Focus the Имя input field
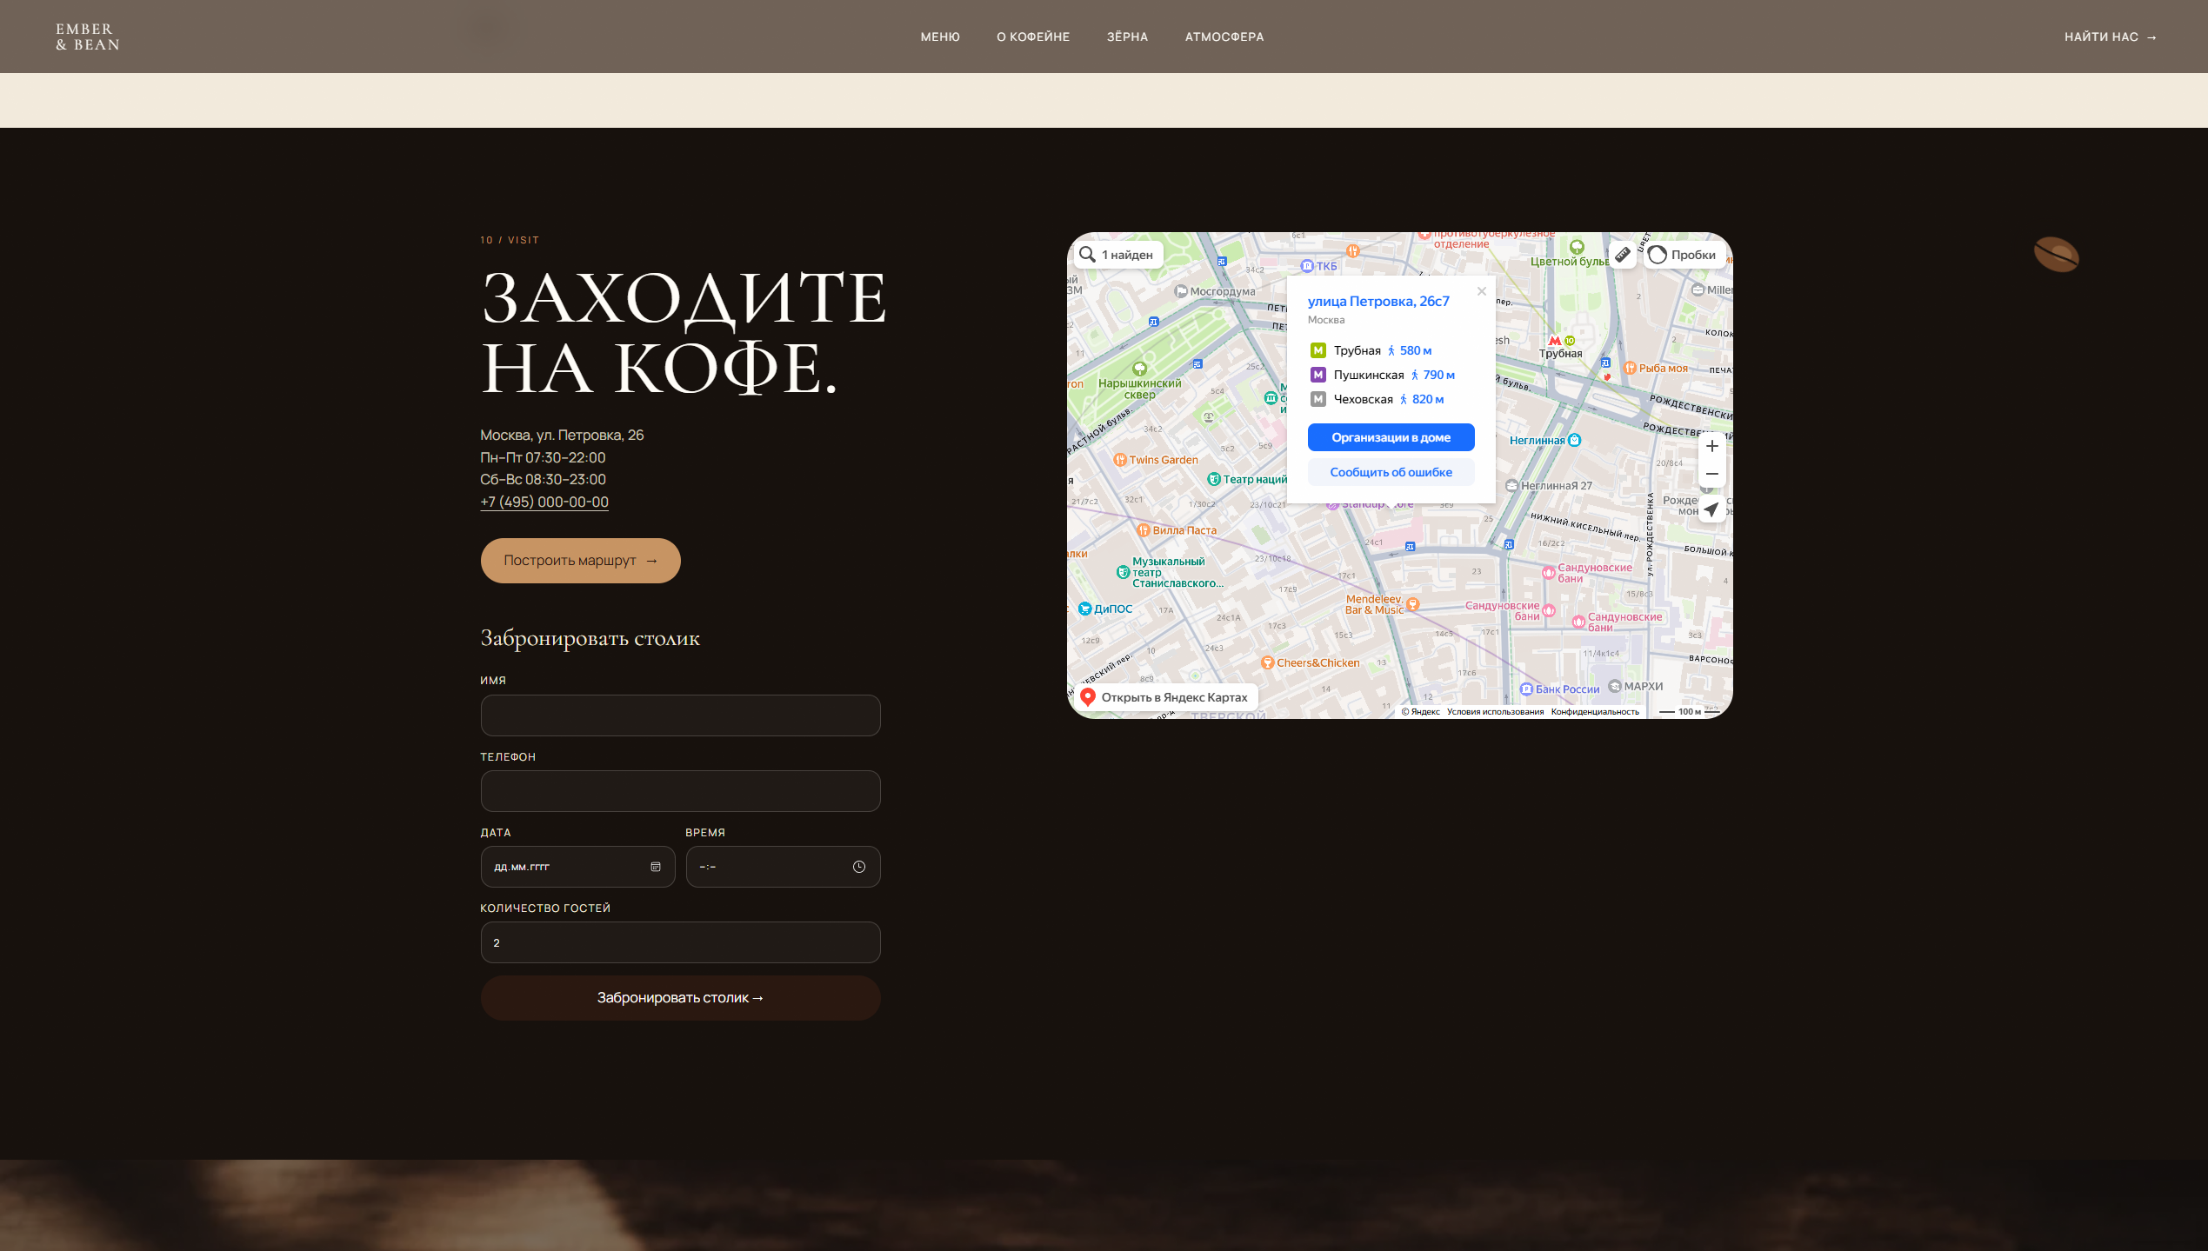2208x1251 pixels. pos(680,715)
